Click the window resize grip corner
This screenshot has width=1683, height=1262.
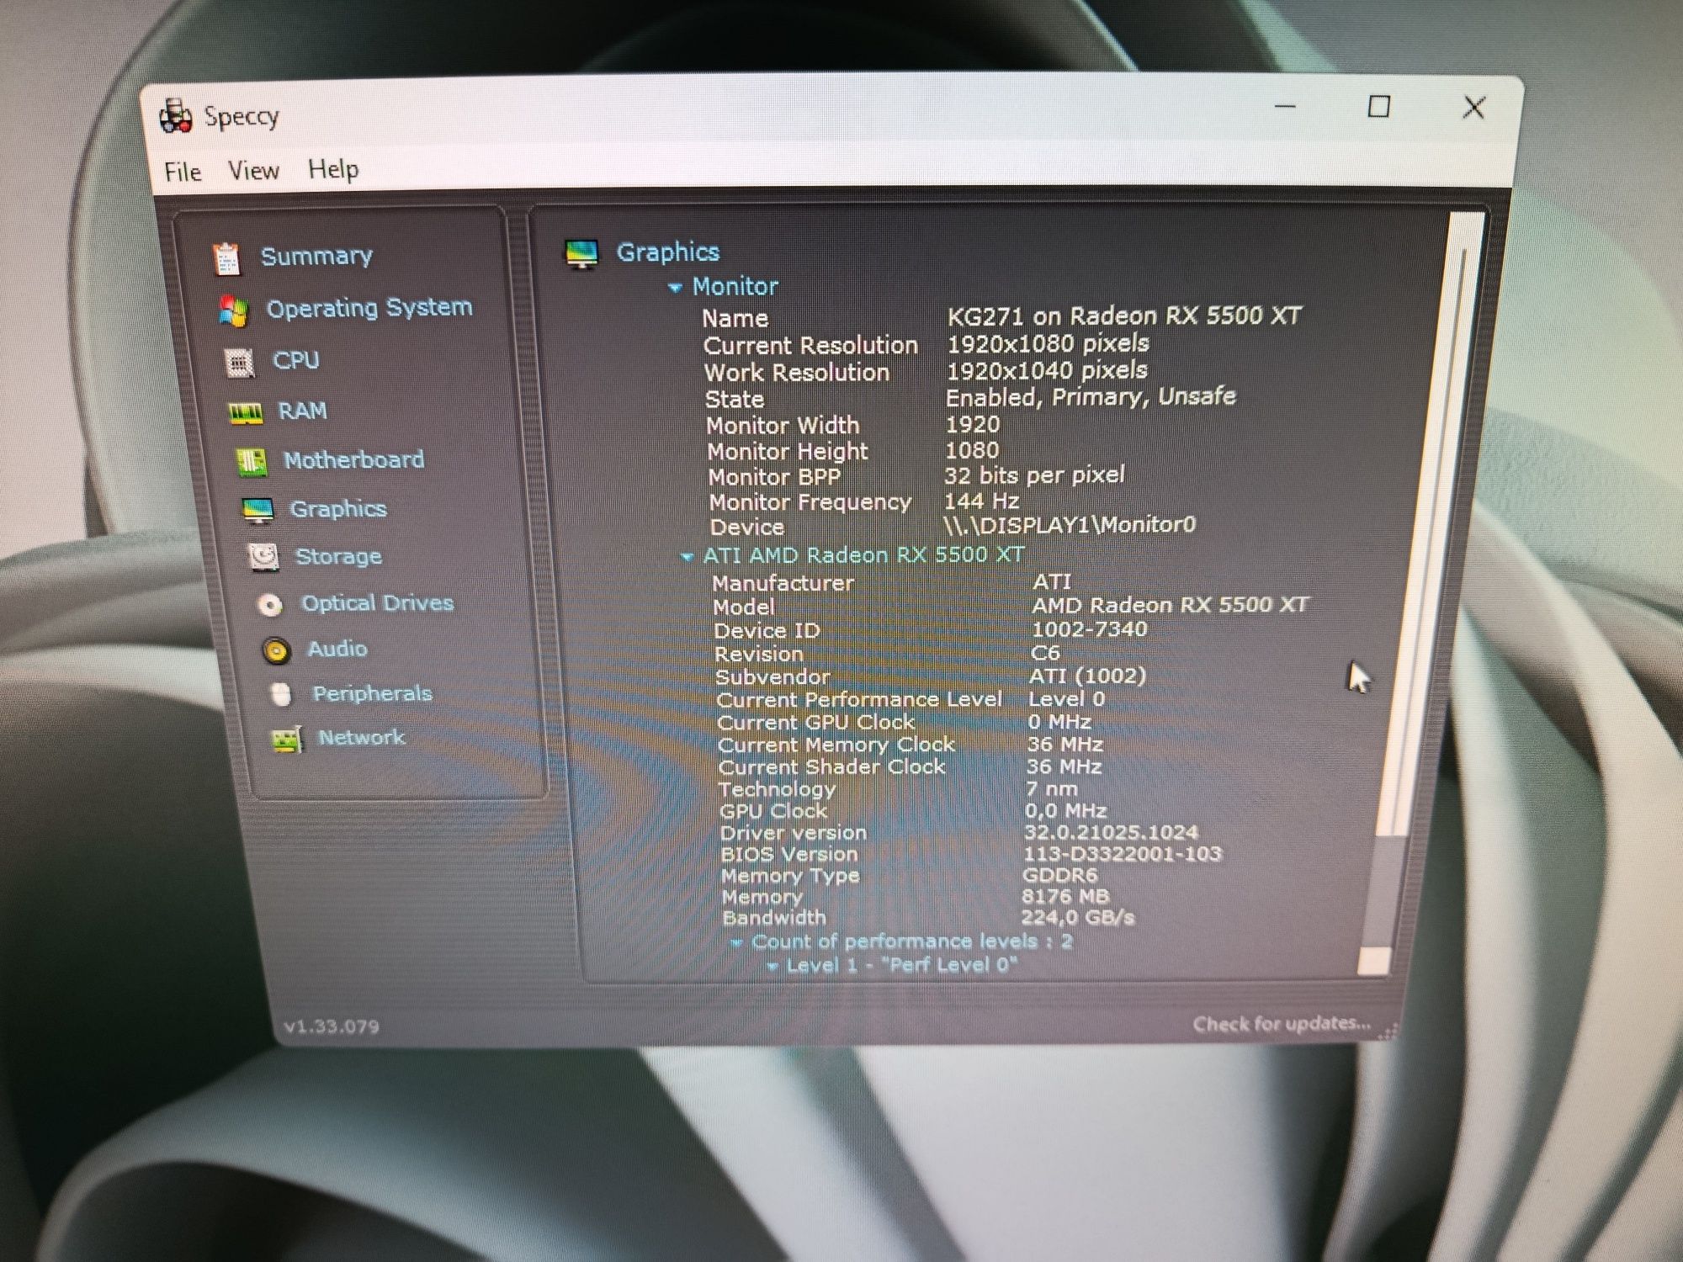point(1388,1031)
